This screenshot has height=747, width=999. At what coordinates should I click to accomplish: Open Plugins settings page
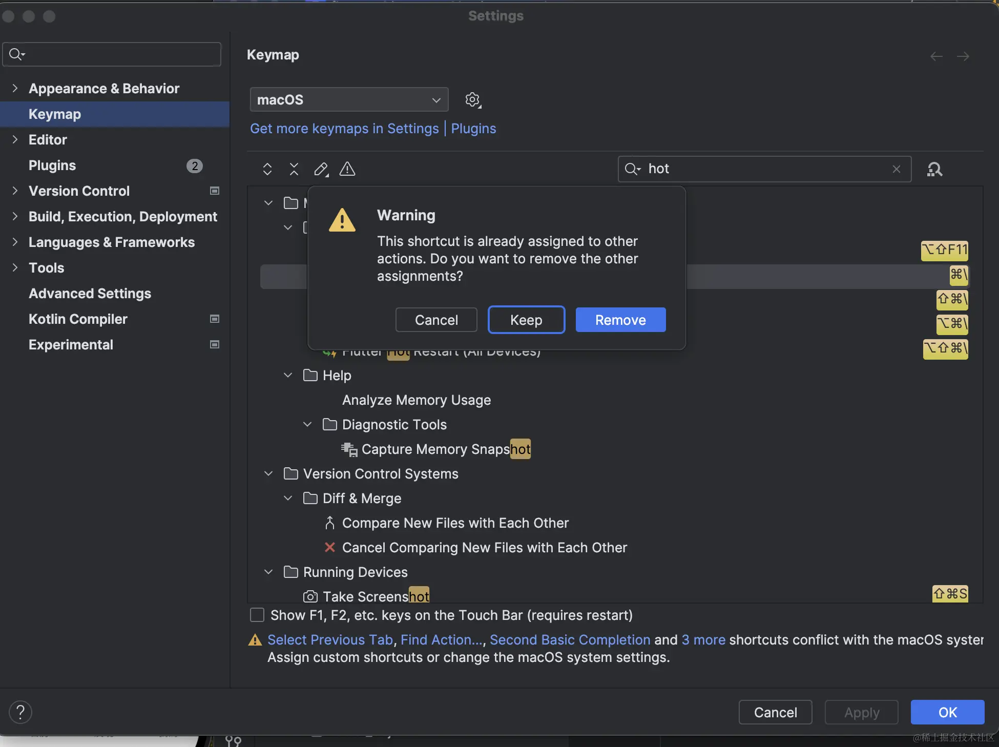52,165
